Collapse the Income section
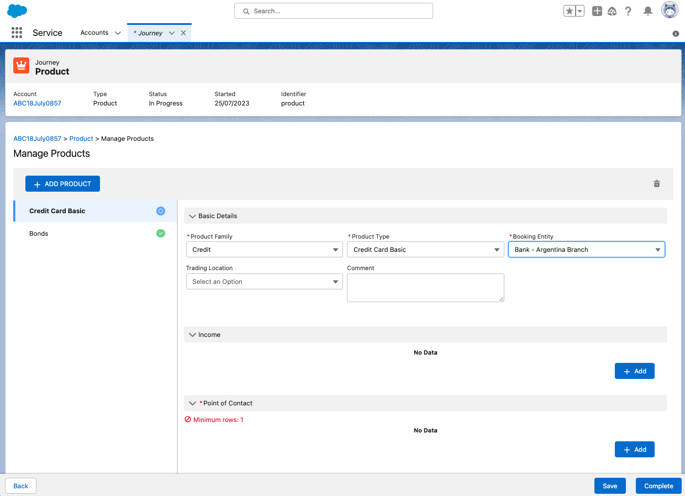The height and width of the screenshot is (496, 685). point(193,335)
